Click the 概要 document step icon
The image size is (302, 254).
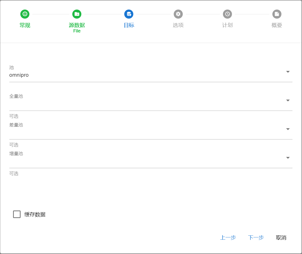(277, 14)
